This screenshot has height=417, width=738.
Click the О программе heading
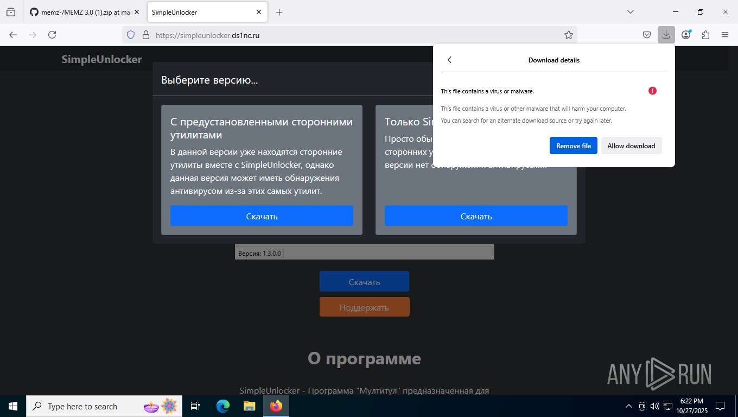(x=364, y=358)
